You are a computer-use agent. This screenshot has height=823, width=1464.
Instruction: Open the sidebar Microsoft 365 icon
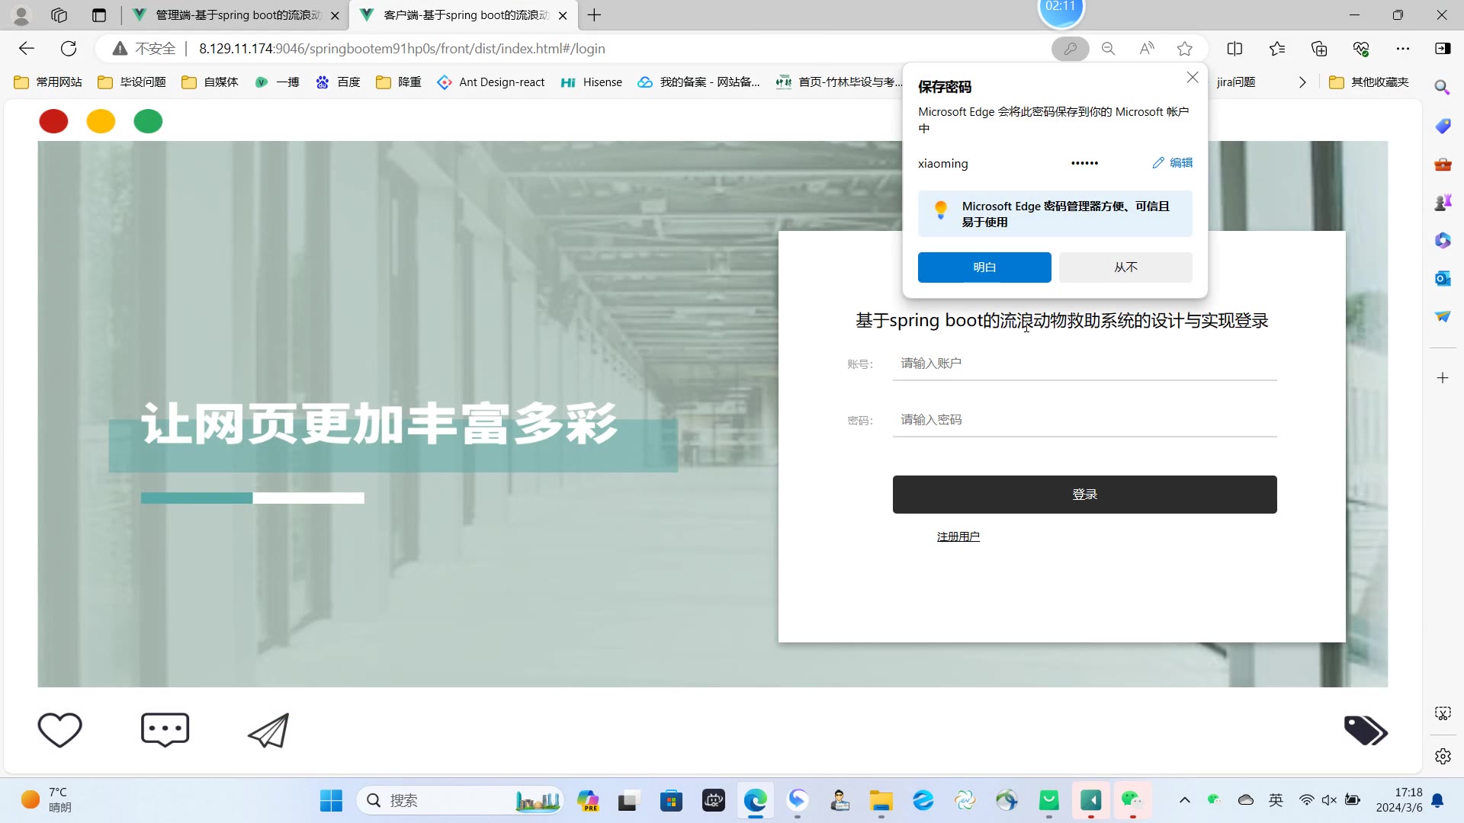click(x=1443, y=240)
